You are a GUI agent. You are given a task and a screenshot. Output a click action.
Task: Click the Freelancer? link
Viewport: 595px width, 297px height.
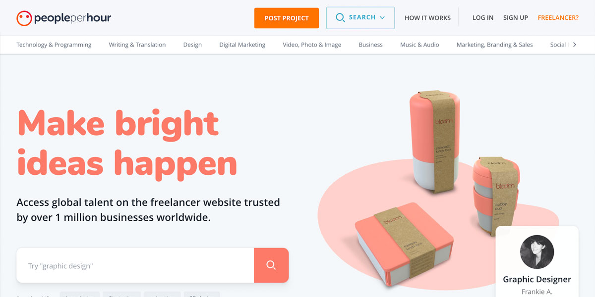(x=558, y=18)
